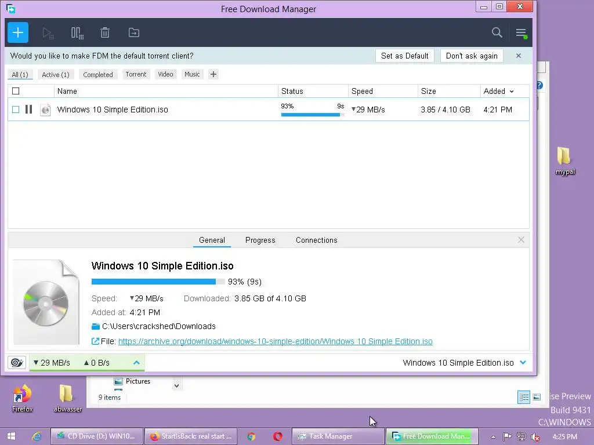Image resolution: width=594 pixels, height=445 pixels.
Task: Click Explorer nav pane scroll down arrow
Action: tap(176, 385)
